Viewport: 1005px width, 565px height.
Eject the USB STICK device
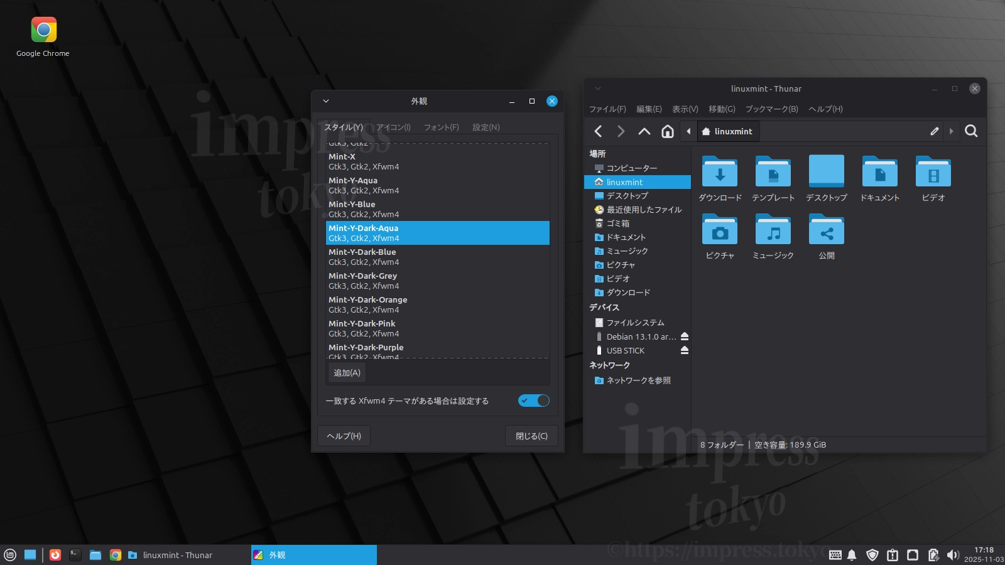[685, 350]
